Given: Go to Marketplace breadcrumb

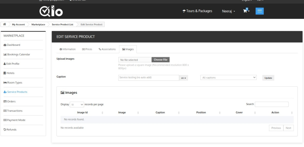Looking at the screenshot, I should pyautogui.click(x=38, y=25).
